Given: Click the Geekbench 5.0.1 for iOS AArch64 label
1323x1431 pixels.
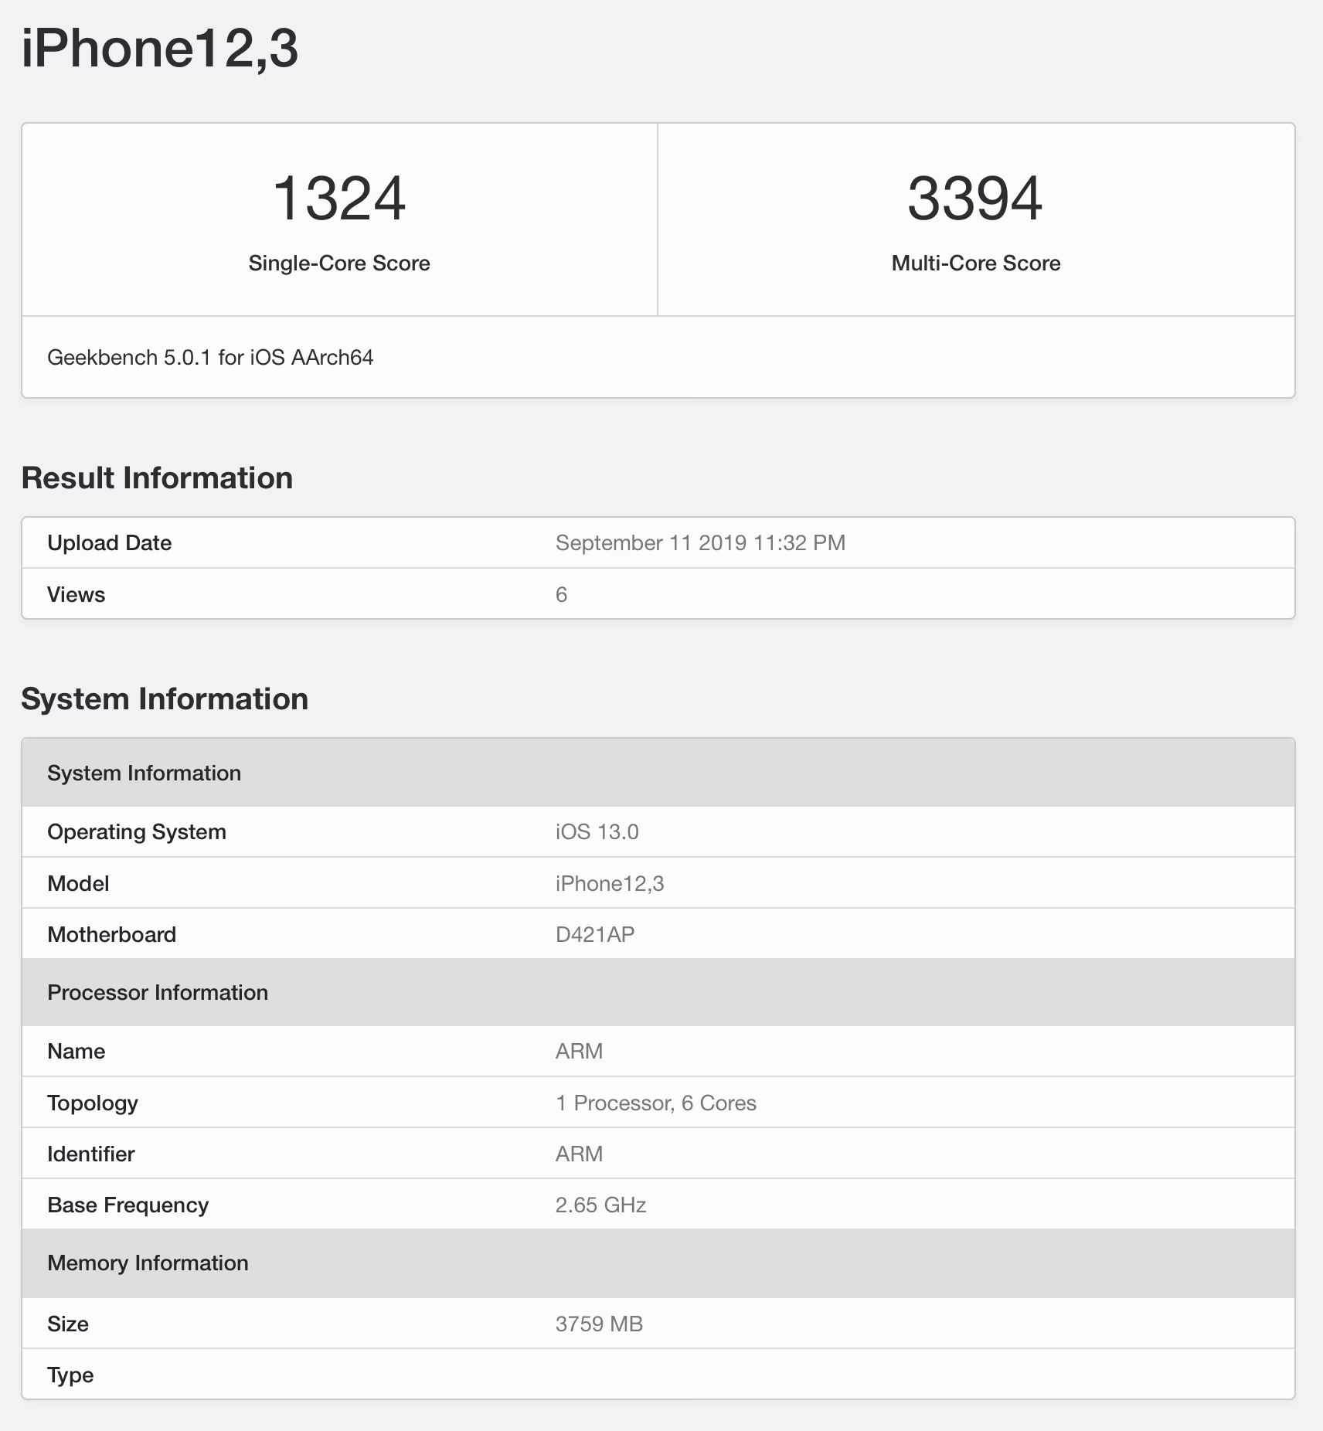Looking at the screenshot, I should coord(210,358).
